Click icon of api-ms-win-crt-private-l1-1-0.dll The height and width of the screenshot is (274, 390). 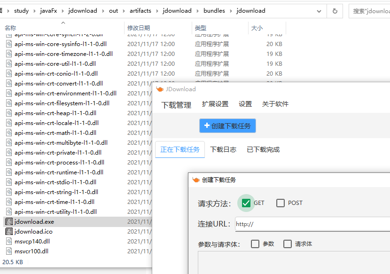pos(9,153)
